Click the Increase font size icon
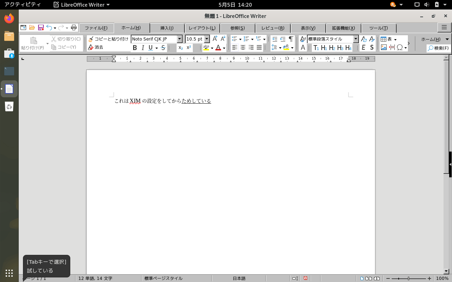The image size is (452, 282). [x=215, y=39]
